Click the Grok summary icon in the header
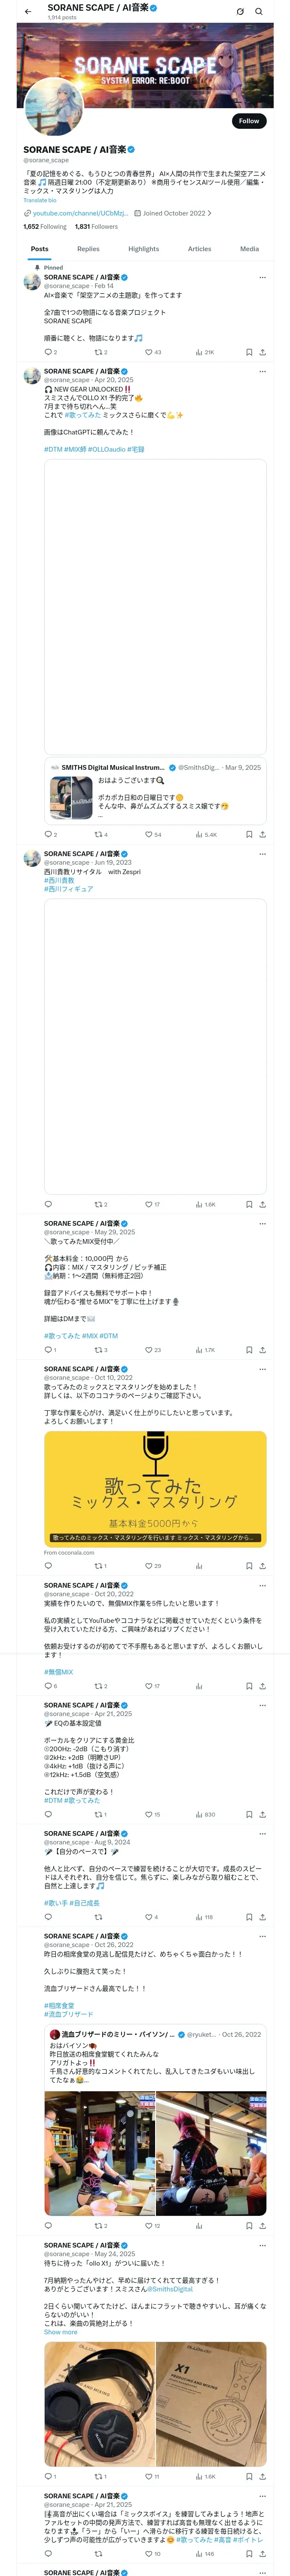This screenshot has width=290, height=2576. point(240,12)
